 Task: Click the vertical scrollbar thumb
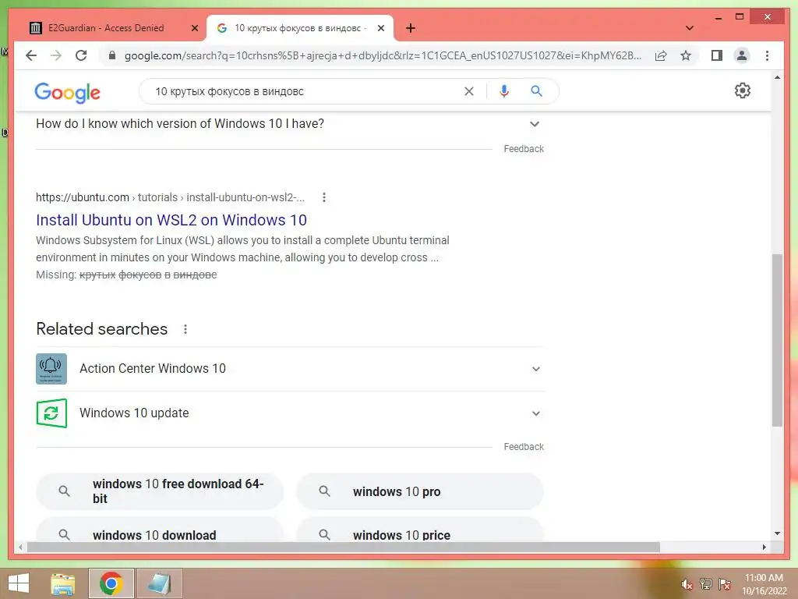tap(777, 340)
